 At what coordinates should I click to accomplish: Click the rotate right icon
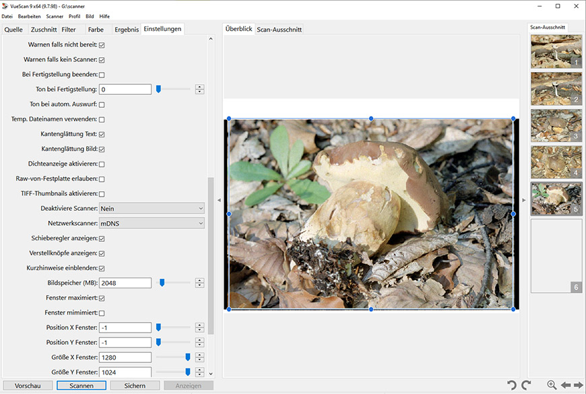tap(527, 385)
